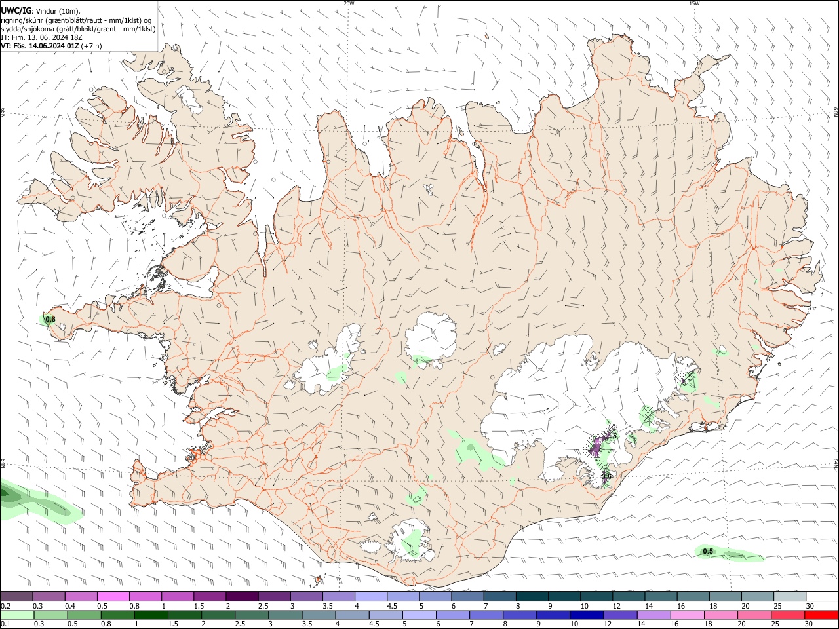Image resolution: width=839 pixels, height=629 pixels.
Task: Select the light gray swatch between 25 and 30
Action: [x=789, y=596]
